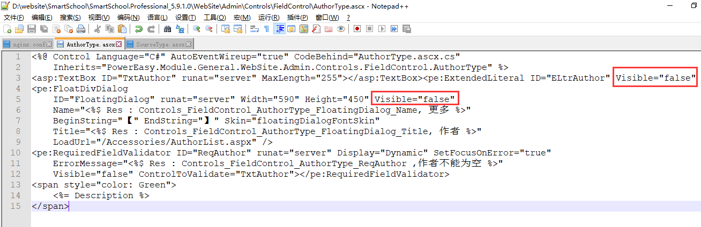Click the Close All toolbar icon

click(x=69, y=29)
